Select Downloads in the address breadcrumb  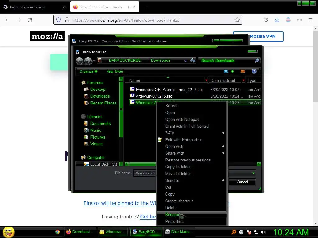point(161,60)
